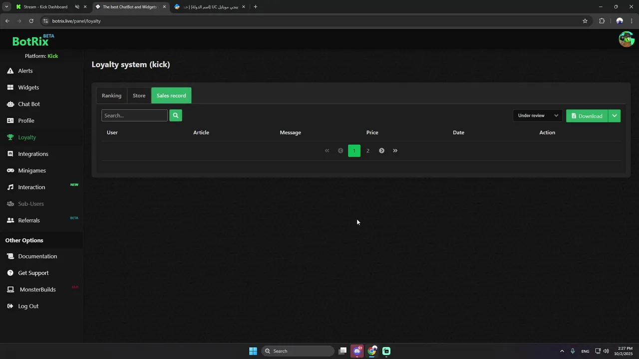Click the Windows Start button
This screenshot has height=359, width=639.
click(253, 351)
